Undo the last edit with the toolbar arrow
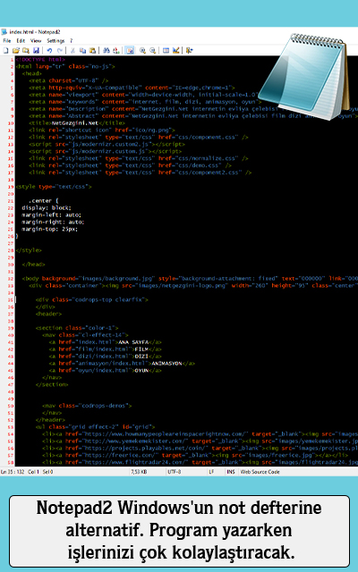The image size is (358, 572). pyautogui.click(x=49, y=50)
